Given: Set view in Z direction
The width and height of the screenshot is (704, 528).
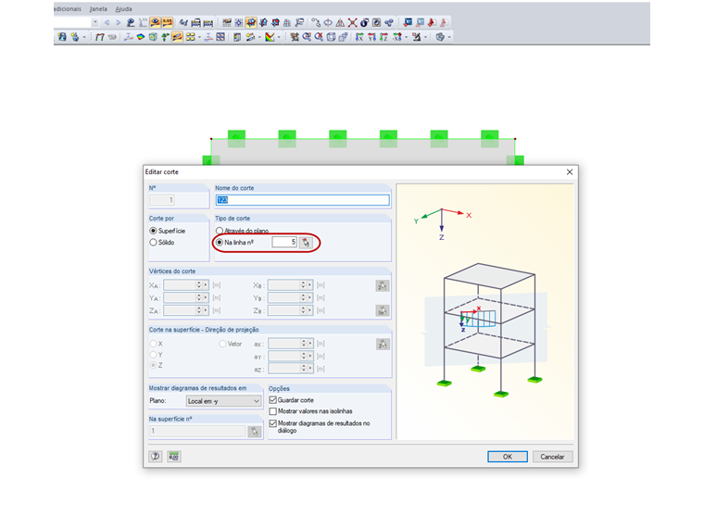Looking at the screenshot, I should (383, 37).
